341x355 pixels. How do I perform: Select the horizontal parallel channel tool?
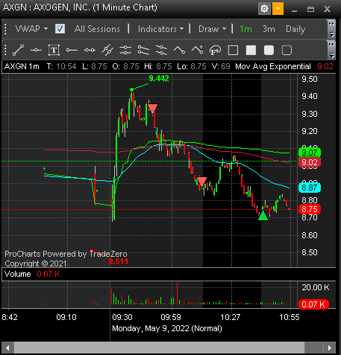(x=125, y=51)
